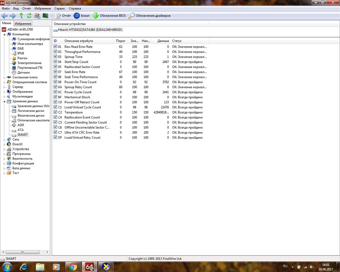340x272 pixels.
Task: Click the Back navigation arrow
Action: pyautogui.click(x=4, y=16)
